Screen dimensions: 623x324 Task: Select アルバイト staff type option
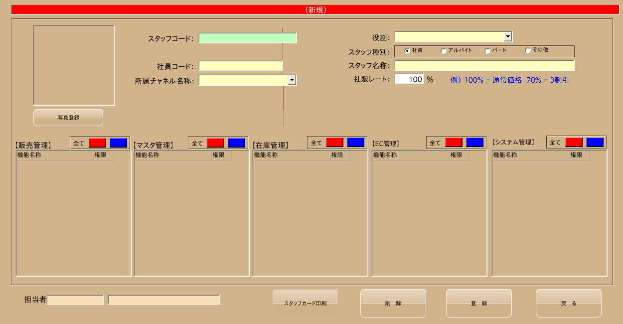click(444, 51)
